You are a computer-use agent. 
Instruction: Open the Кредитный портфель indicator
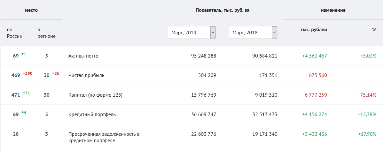click(x=92, y=114)
